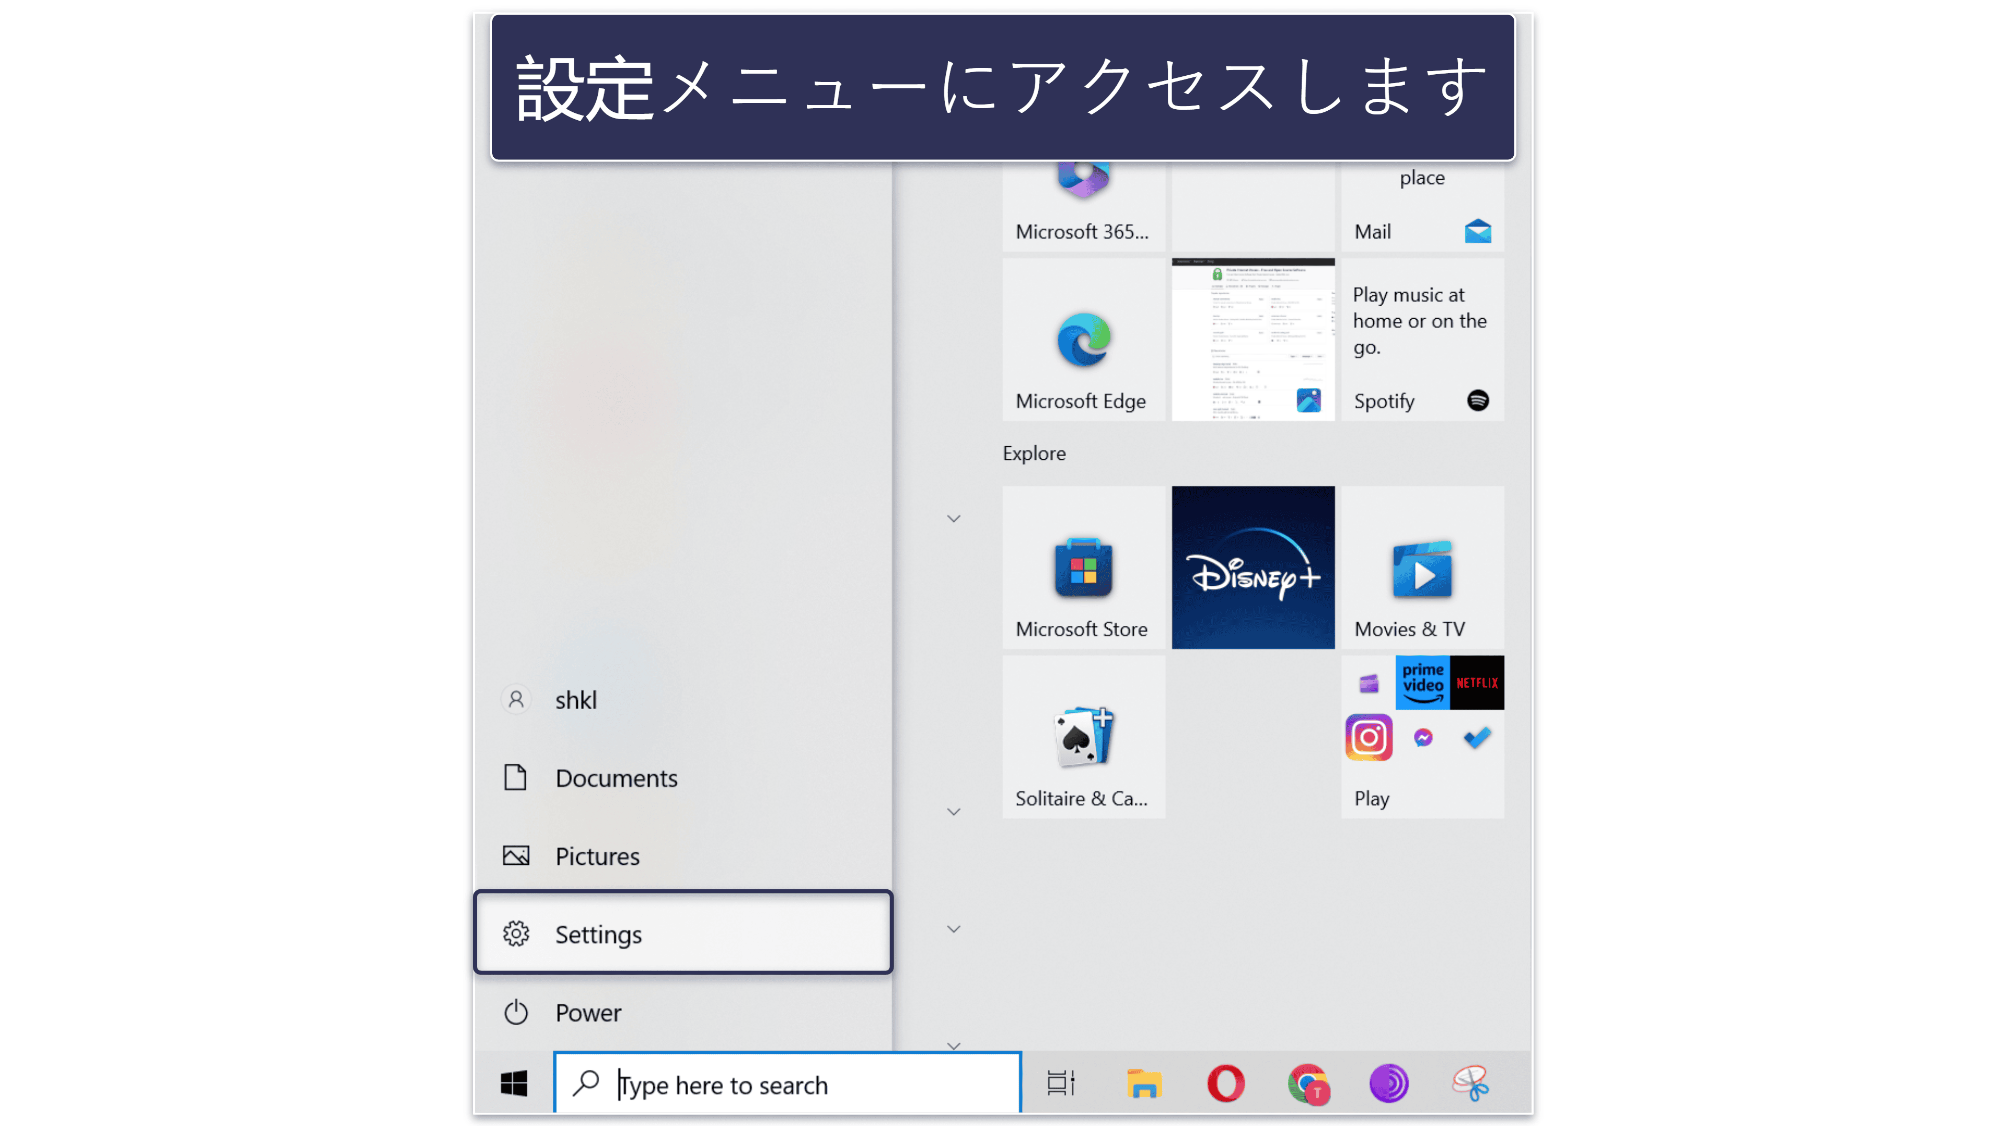Screen dimensions: 2006x1126
Task: Open Settings from the Start menu
Action: pos(683,933)
